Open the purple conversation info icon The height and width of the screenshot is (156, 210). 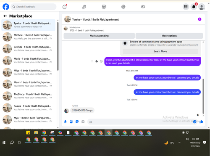pyautogui.click(x=199, y=19)
